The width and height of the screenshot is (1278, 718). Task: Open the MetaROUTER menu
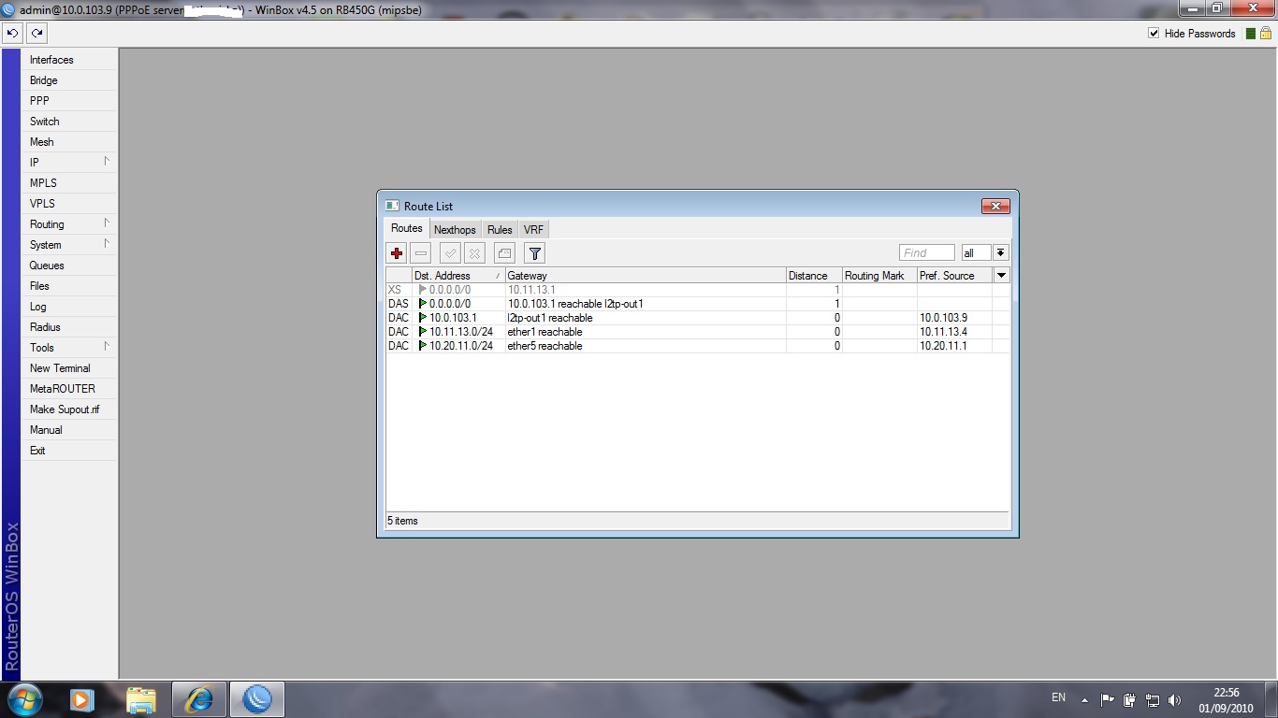coord(69,389)
